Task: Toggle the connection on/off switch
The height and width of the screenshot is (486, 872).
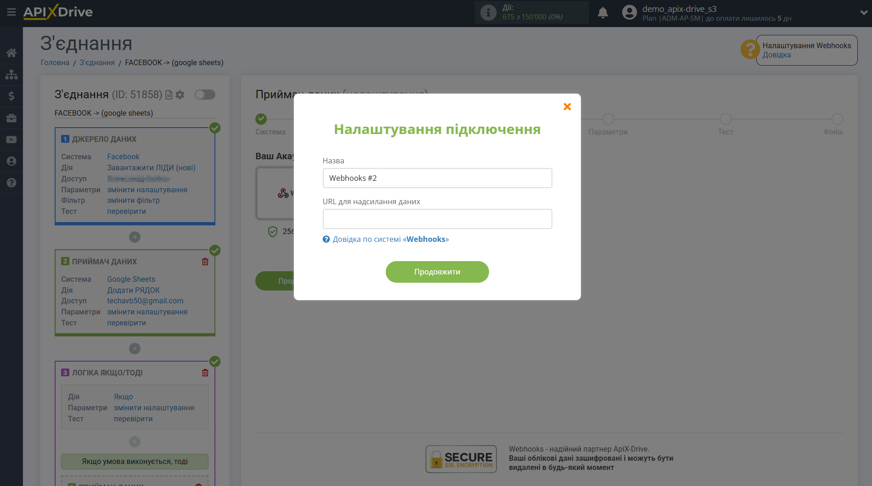Action: 205,95
